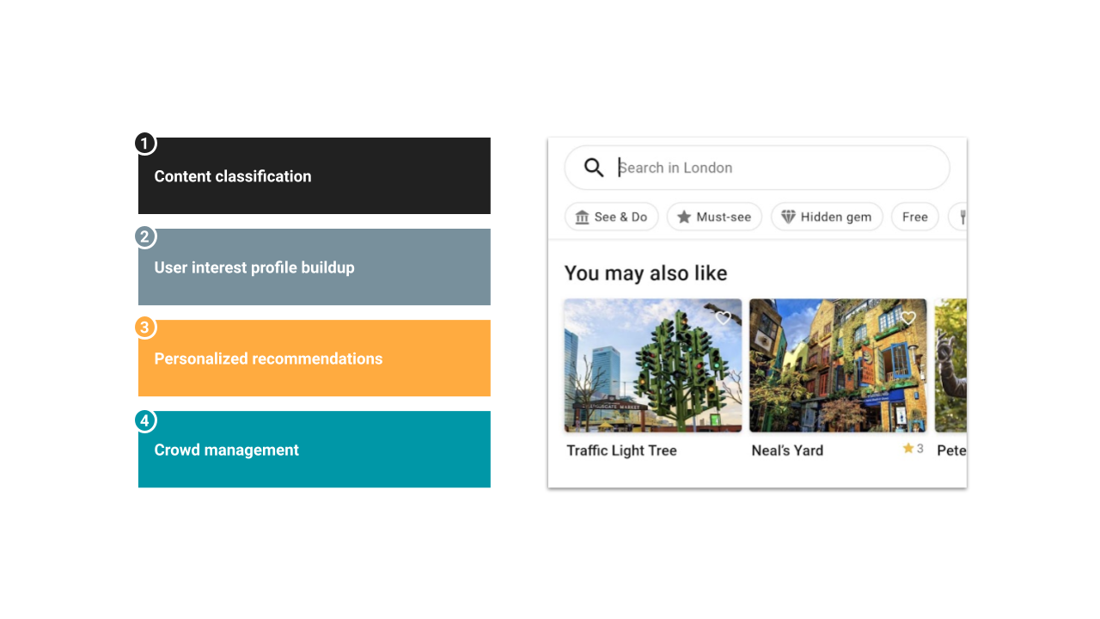Screen dimensions: 1100x619
Task: Open the Traffic Light Tree attraction
Action: click(x=652, y=365)
